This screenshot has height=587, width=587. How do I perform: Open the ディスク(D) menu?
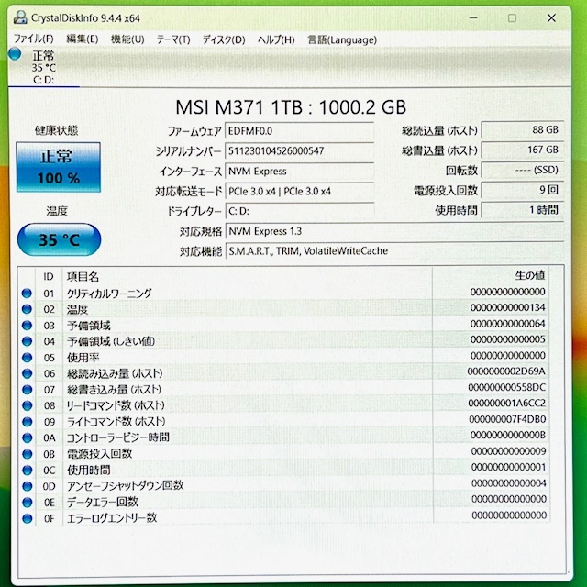(224, 39)
